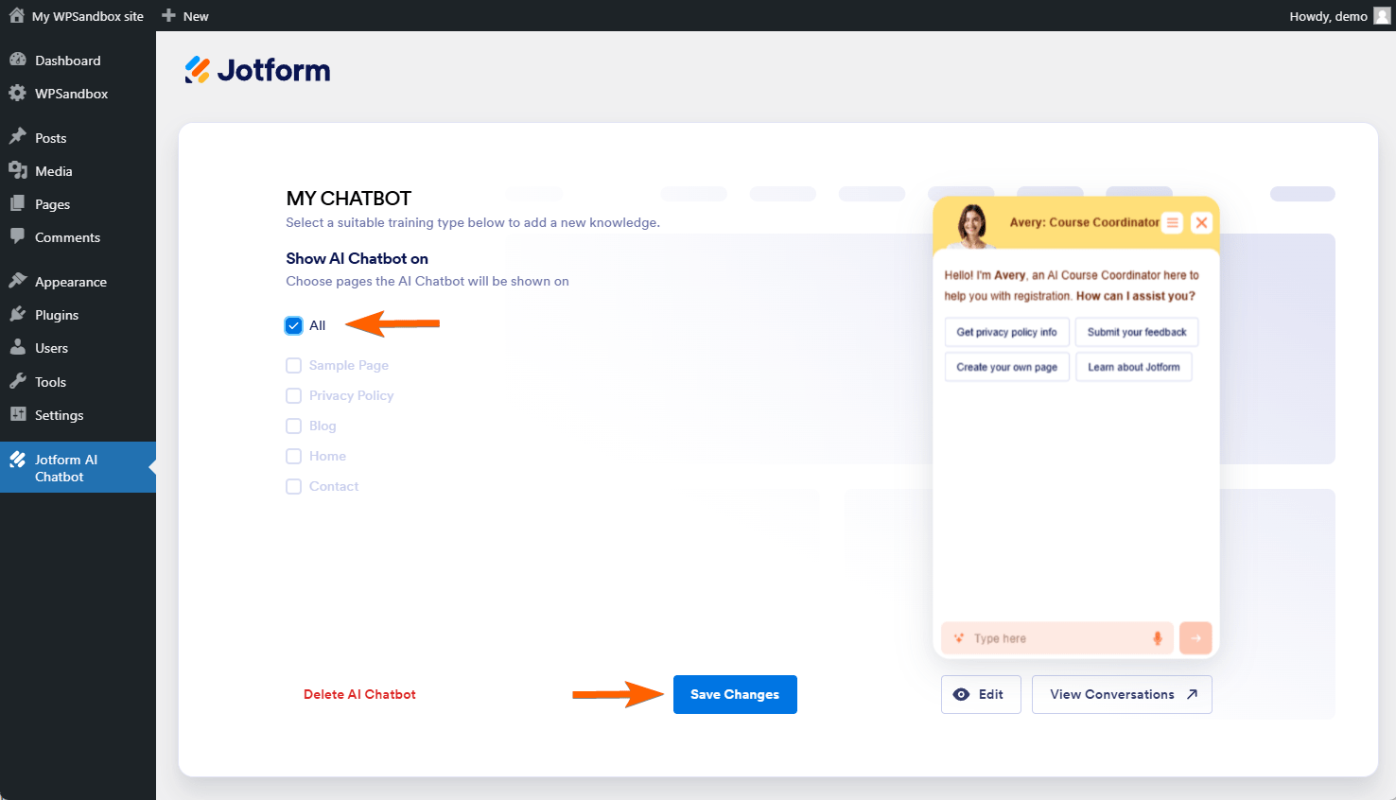Click the plus icon next to New
Viewport: 1396px width, 800px height.
[168, 15]
